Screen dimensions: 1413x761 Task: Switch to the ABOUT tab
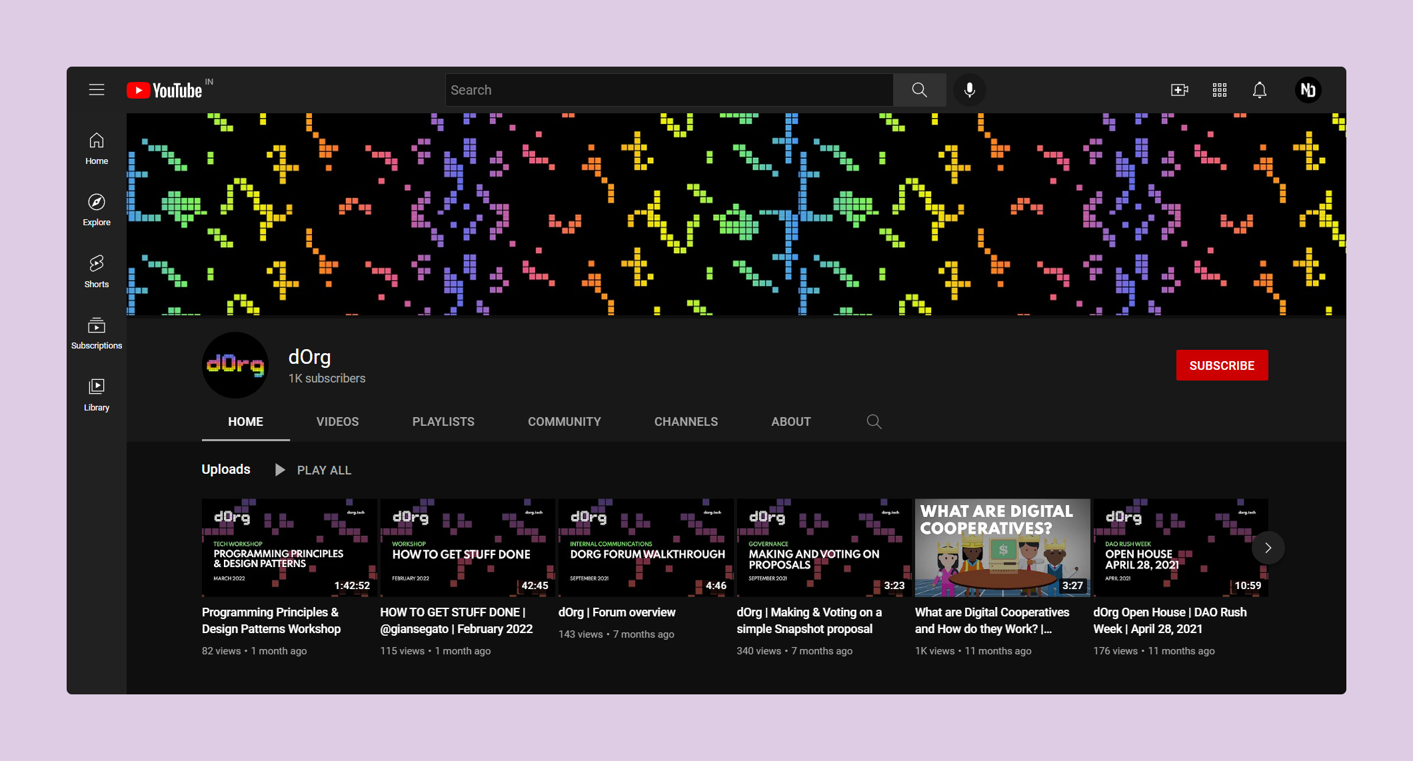pyautogui.click(x=791, y=422)
